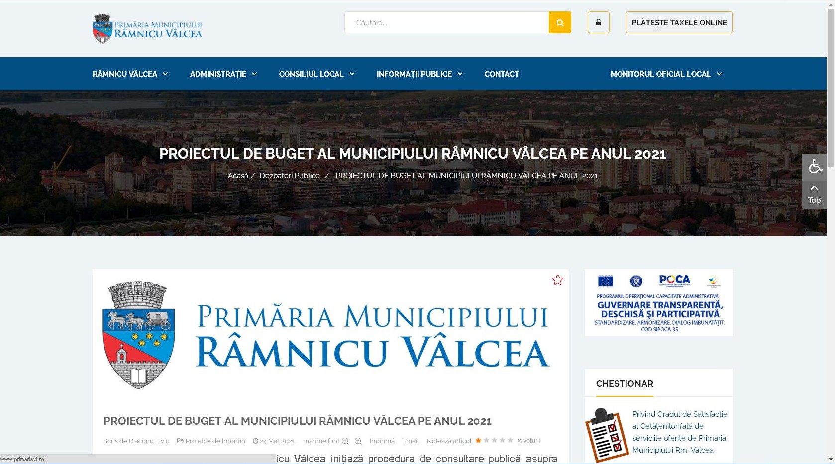Decrease font size using zoom-out icon
The width and height of the screenshot is (835, 464).
point(344,441)
